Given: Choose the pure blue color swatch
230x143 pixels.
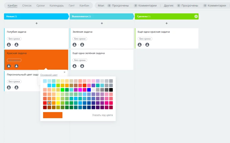Looking at the screenshot, I should coord(89,90).
